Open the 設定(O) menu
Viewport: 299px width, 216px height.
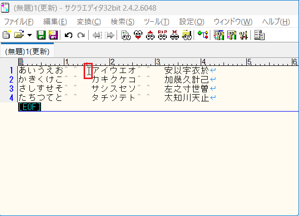192,22
